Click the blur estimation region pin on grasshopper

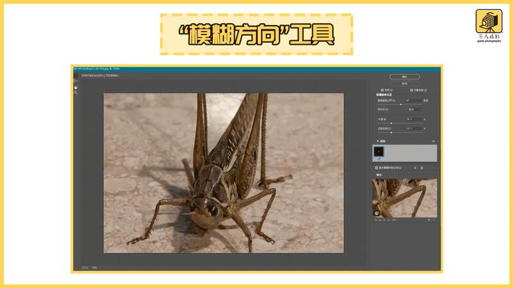224,173
